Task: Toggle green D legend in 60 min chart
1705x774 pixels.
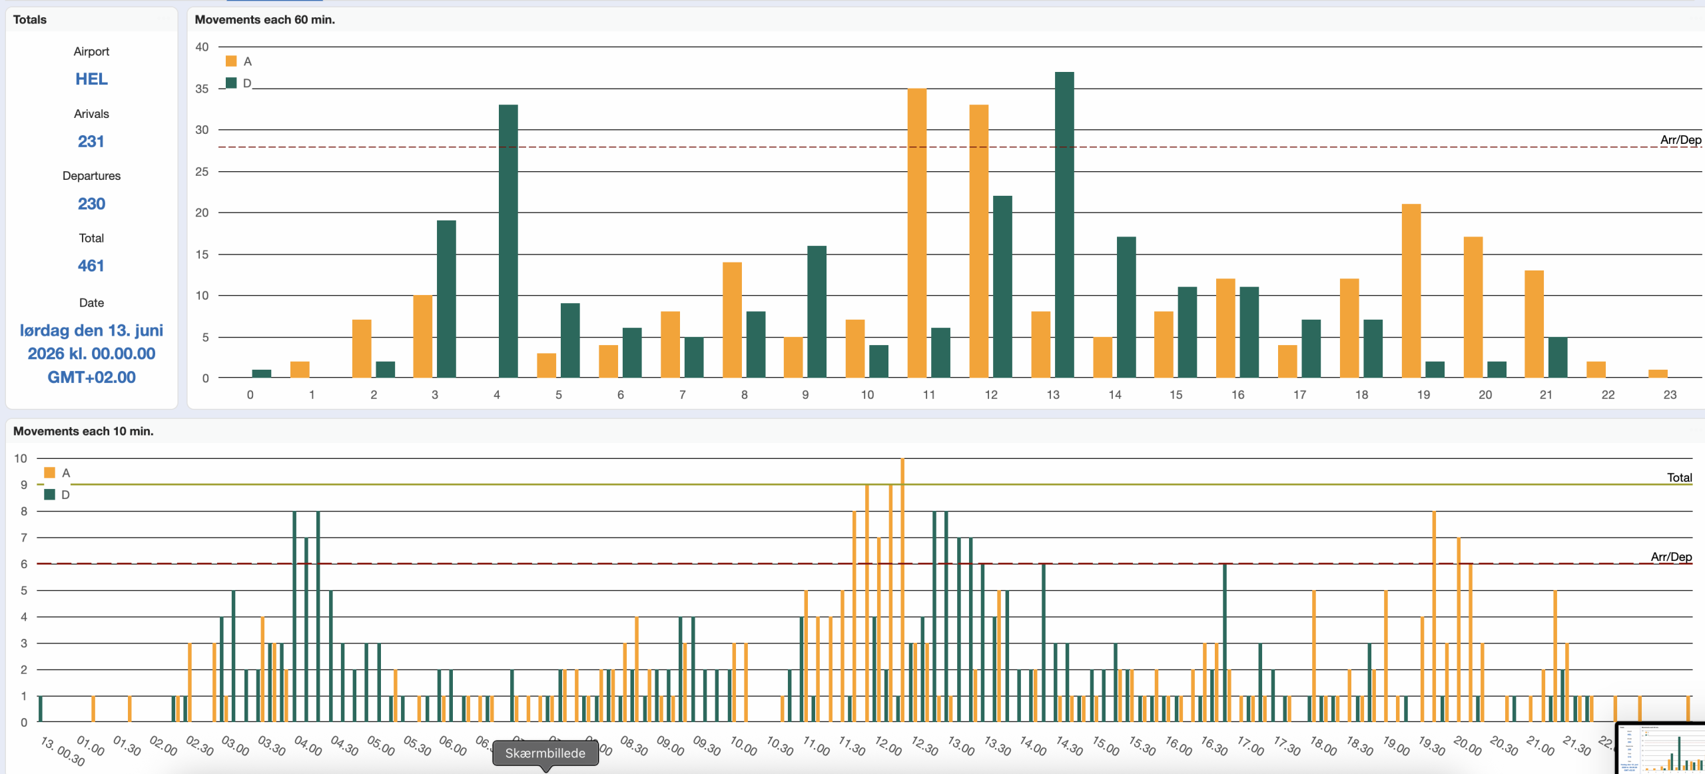Action: point(231,83)
